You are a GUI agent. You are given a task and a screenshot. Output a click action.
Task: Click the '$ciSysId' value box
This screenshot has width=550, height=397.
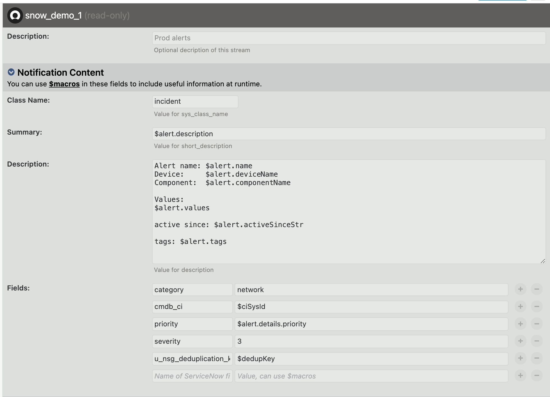pyautogui.click(x=371, y=307)
